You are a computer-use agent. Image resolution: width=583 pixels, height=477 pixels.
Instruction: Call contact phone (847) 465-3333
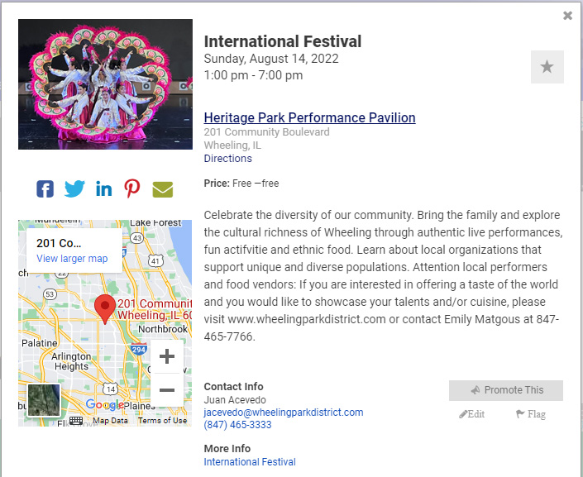237,425
